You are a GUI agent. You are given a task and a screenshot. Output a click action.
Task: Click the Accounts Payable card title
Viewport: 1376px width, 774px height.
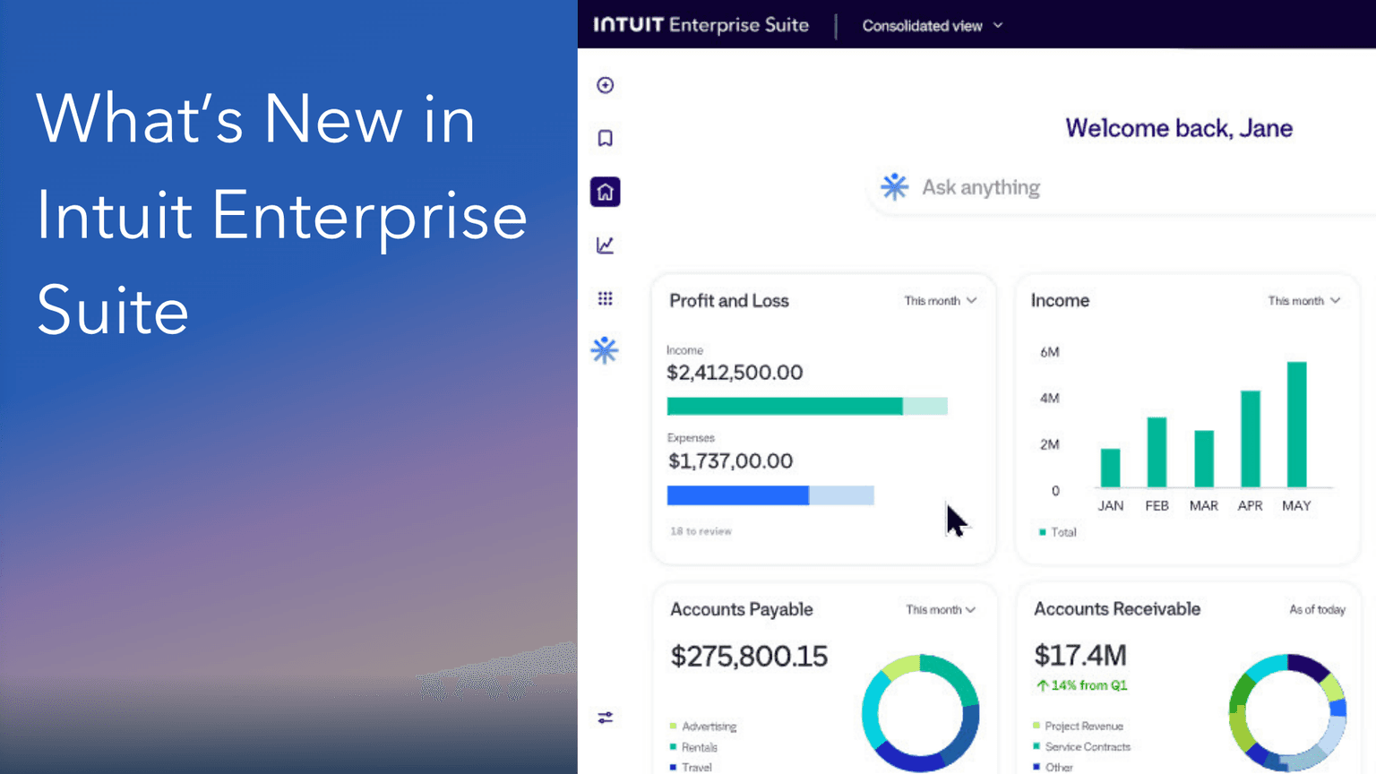[x=742, y=609]
